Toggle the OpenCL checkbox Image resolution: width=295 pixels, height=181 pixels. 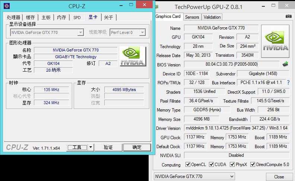click(188, 165)
